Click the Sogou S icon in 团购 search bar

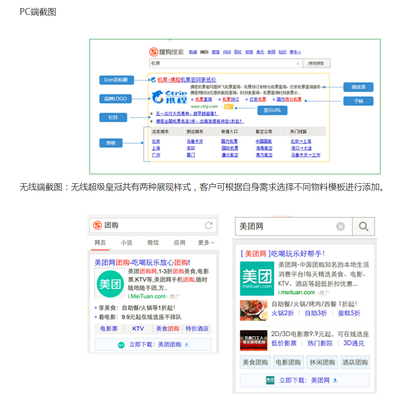pyautogui.click(x=98, y=225)
